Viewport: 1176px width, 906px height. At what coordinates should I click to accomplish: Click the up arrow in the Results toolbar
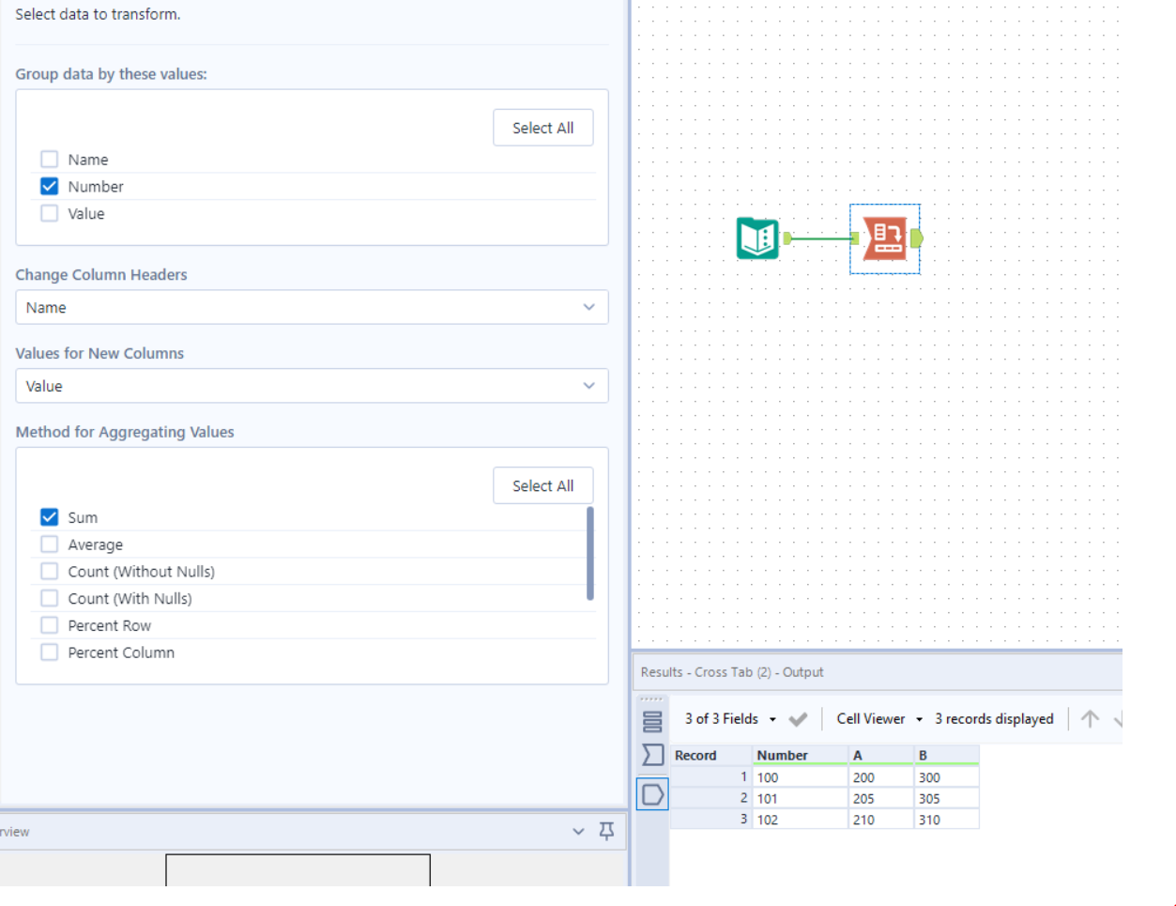[1091, 718]
